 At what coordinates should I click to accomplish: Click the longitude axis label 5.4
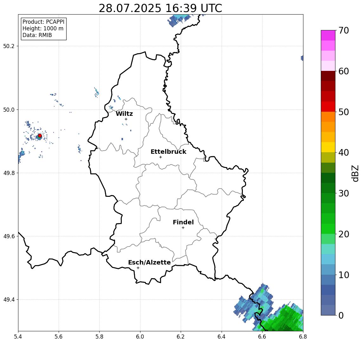click(18, 337)
